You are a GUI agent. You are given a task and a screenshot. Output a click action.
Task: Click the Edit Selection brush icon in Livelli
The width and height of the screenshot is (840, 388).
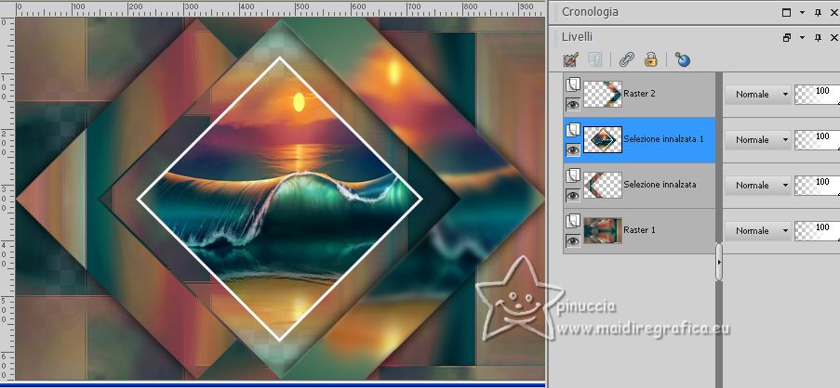coord(570,59)
